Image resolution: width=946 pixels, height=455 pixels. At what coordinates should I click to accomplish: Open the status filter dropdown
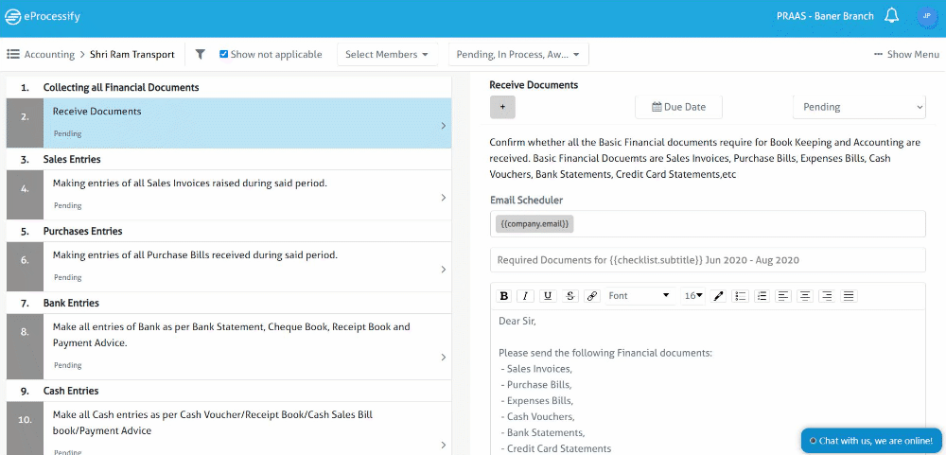coord(518,54)
